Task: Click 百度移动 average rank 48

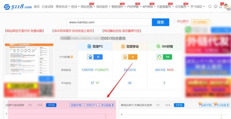Action: pos(130,83)
